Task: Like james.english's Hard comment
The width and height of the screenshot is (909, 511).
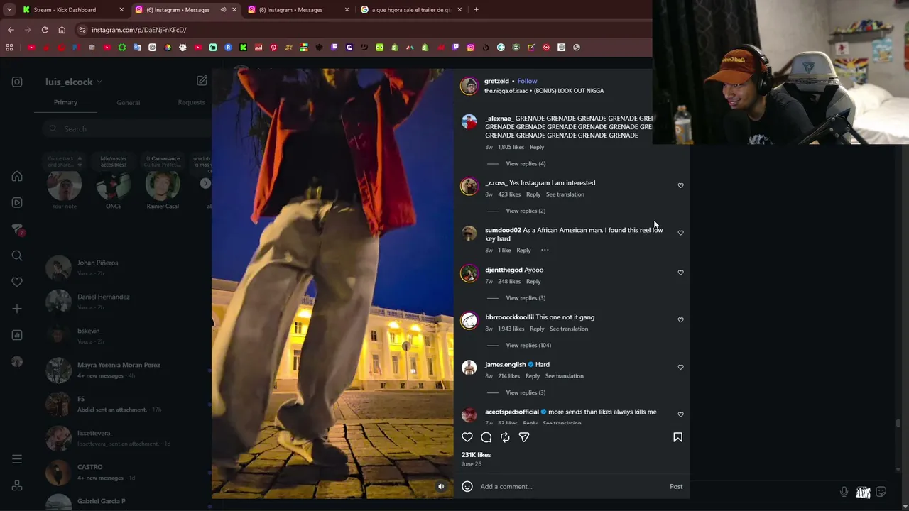Action: (680, 367)
